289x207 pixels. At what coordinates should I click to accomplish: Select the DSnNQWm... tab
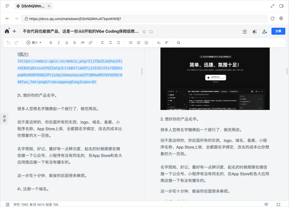click(33, 6)
